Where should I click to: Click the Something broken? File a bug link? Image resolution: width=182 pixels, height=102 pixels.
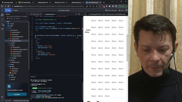21,101
